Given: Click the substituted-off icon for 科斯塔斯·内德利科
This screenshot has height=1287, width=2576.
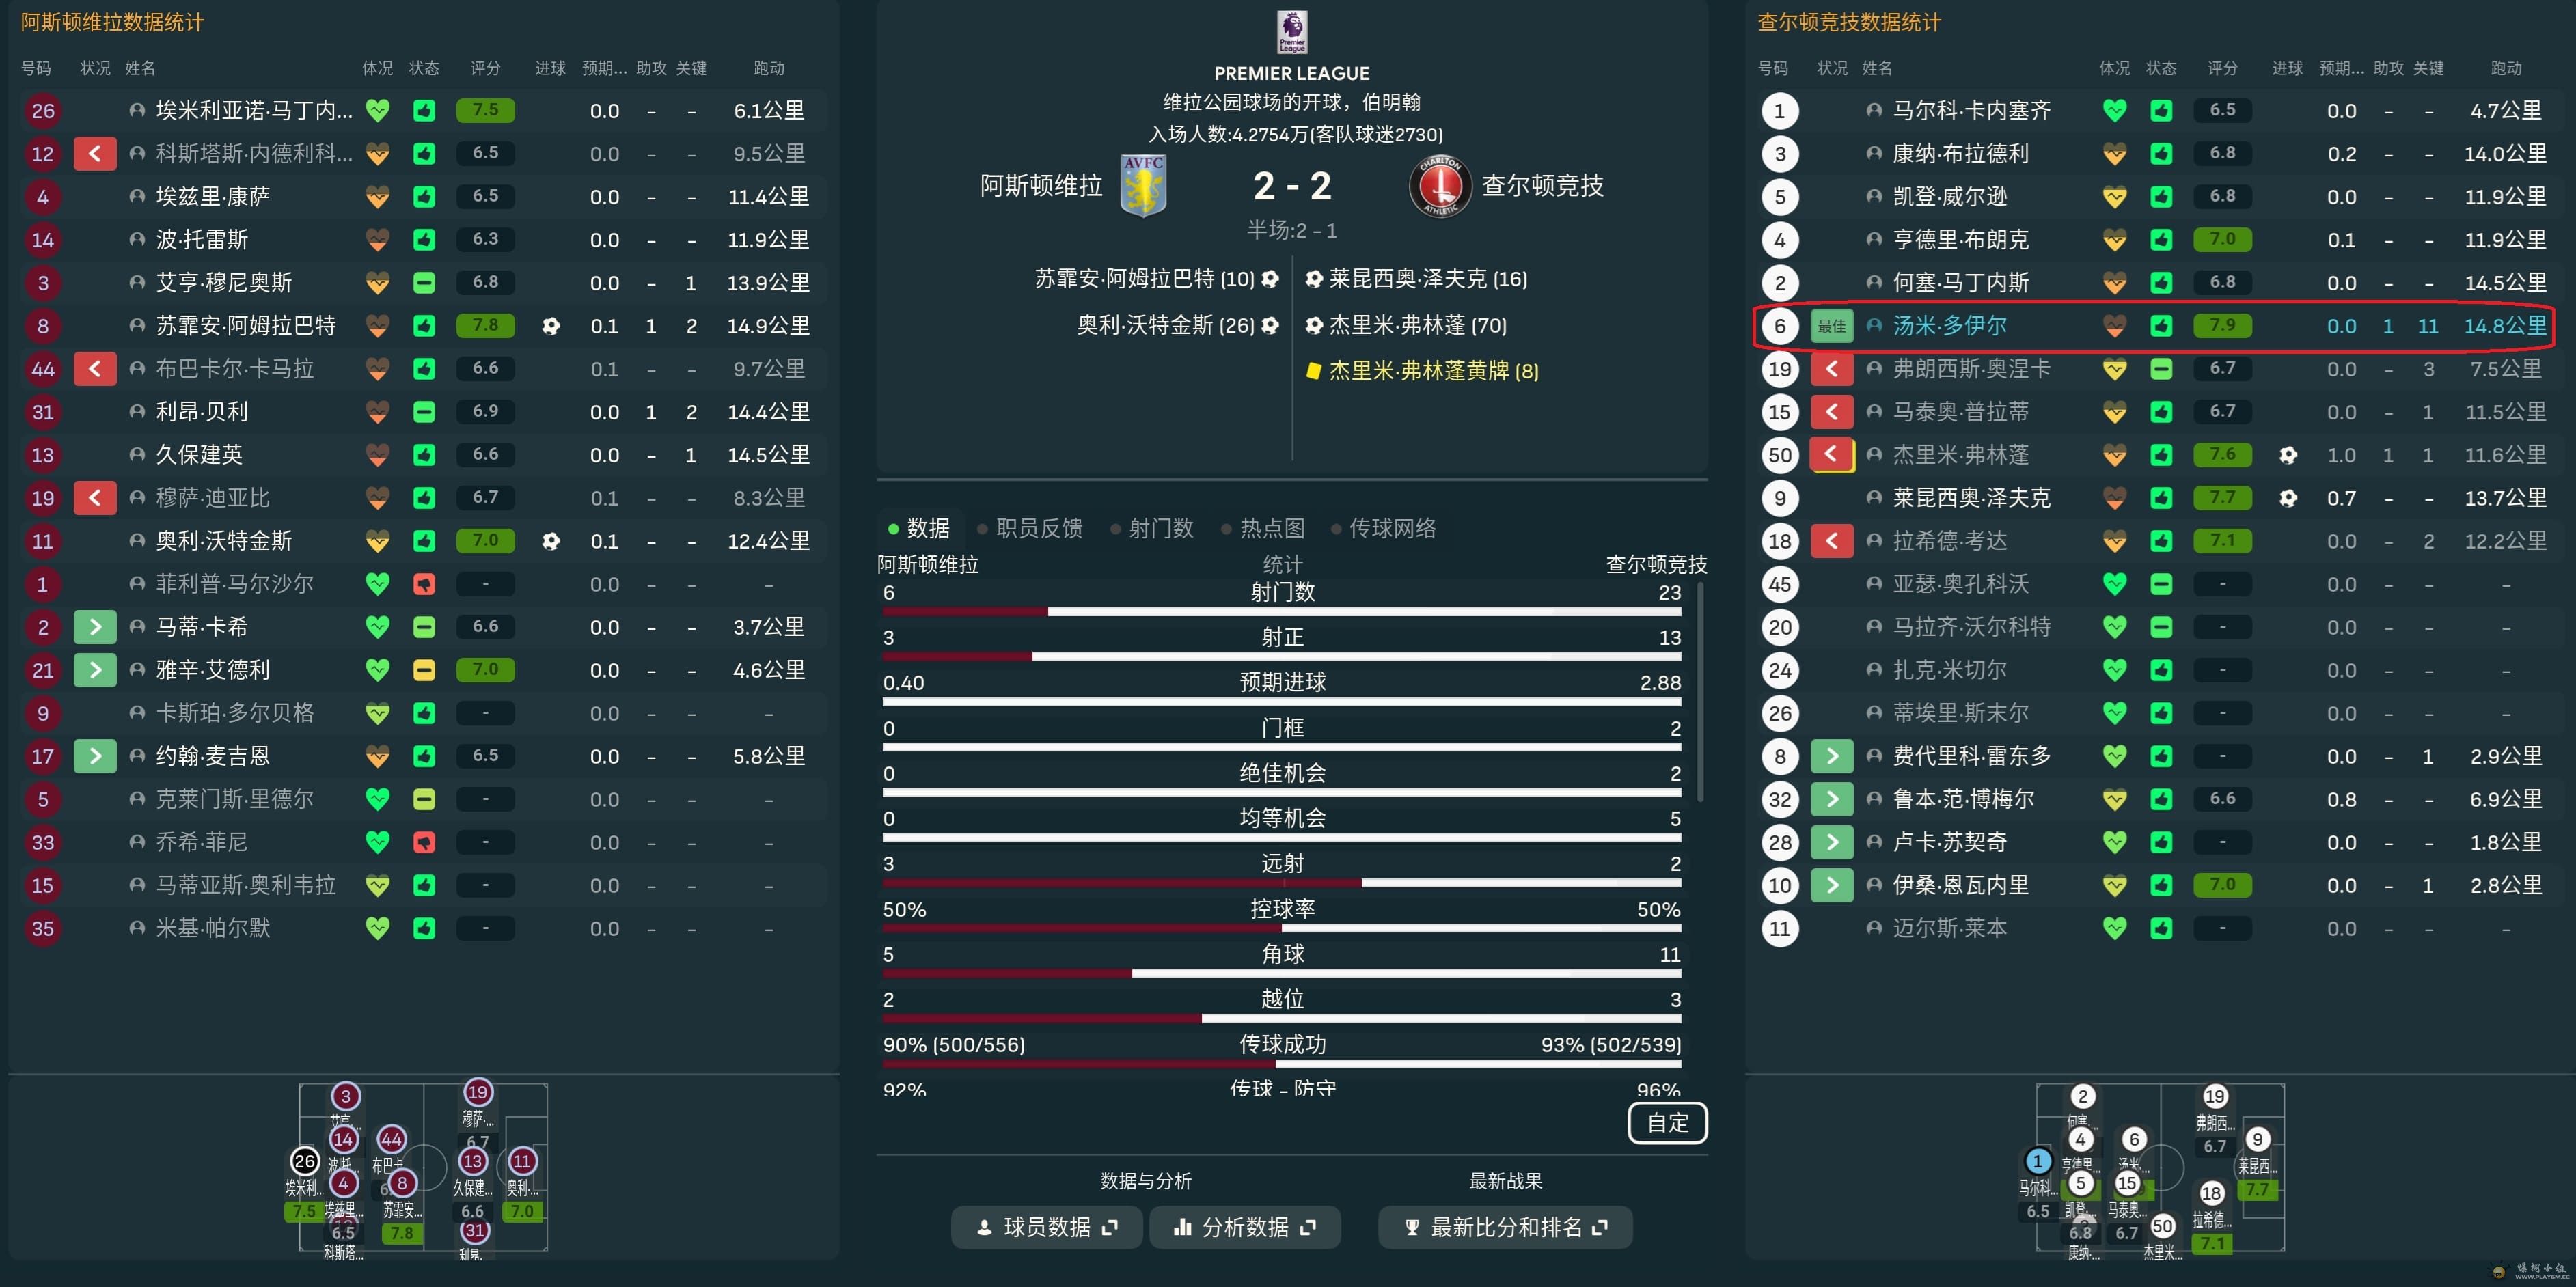Looking at the screenshot, I should [x=95, y=154].
